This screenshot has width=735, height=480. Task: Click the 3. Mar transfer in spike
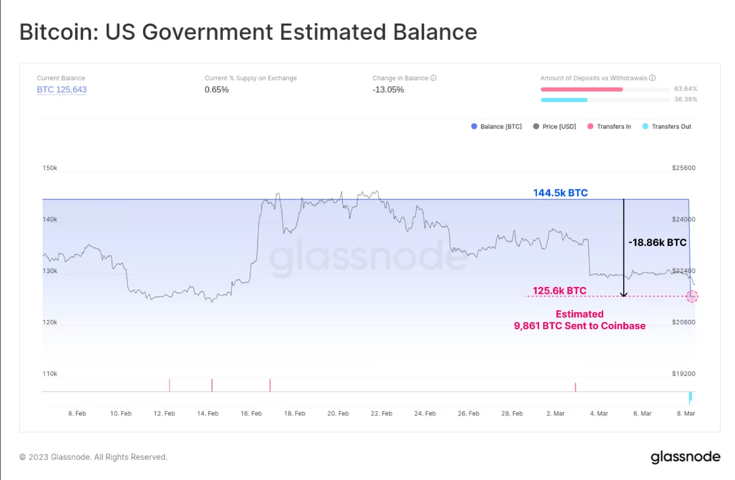point(575,387)
